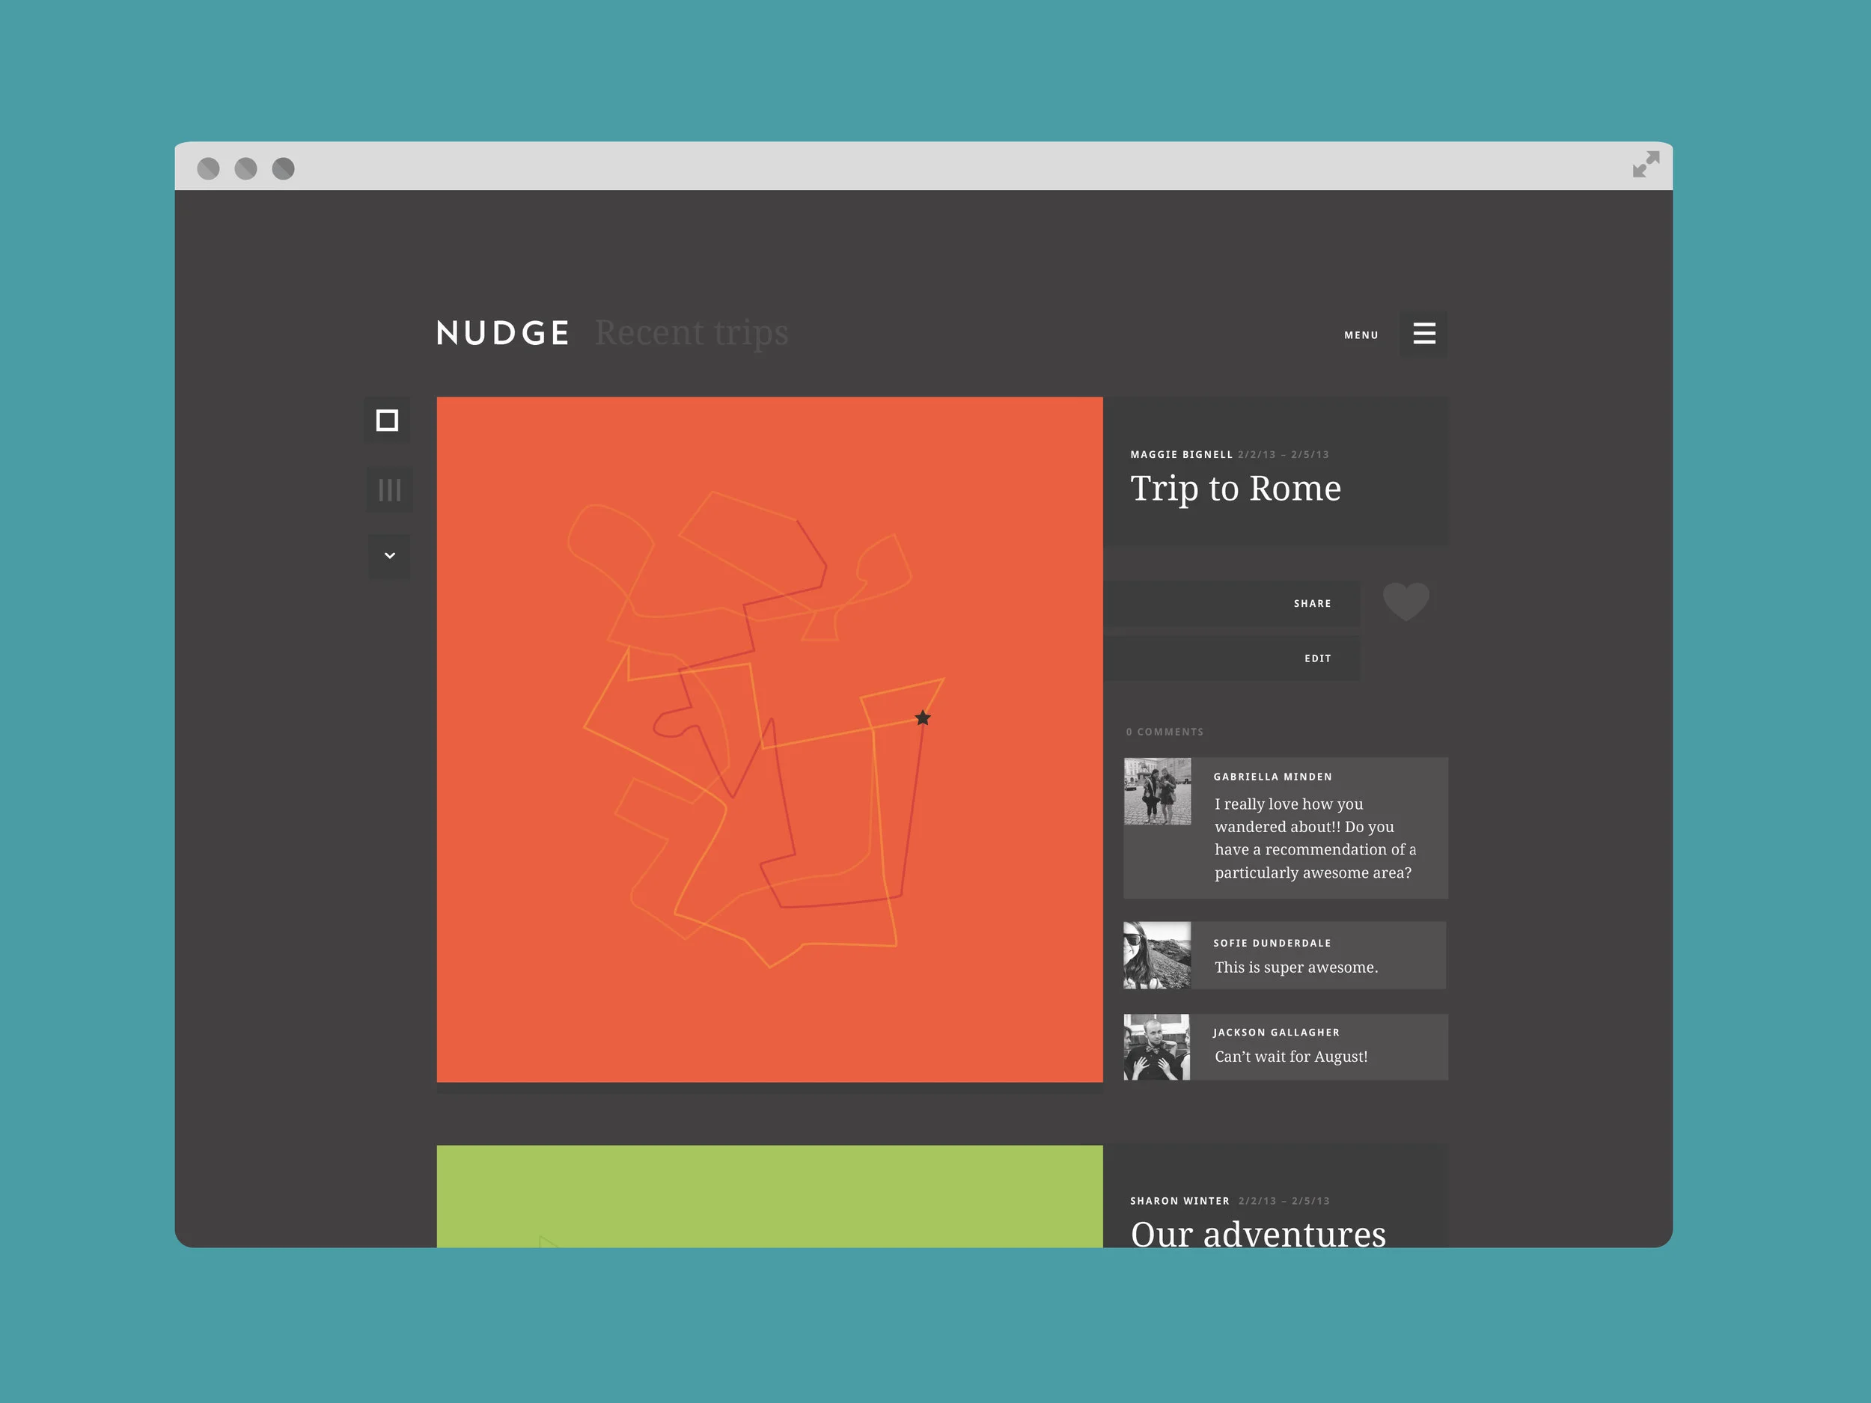Expand the sidebar chevron arrow
Image resolution: width=1871 pixels, height=1403 pixels.
click(389, 556)
